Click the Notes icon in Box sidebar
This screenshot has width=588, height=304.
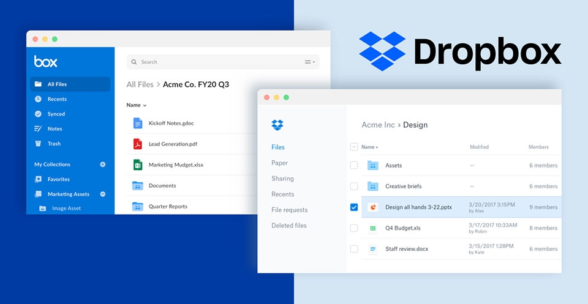[38, 128]
